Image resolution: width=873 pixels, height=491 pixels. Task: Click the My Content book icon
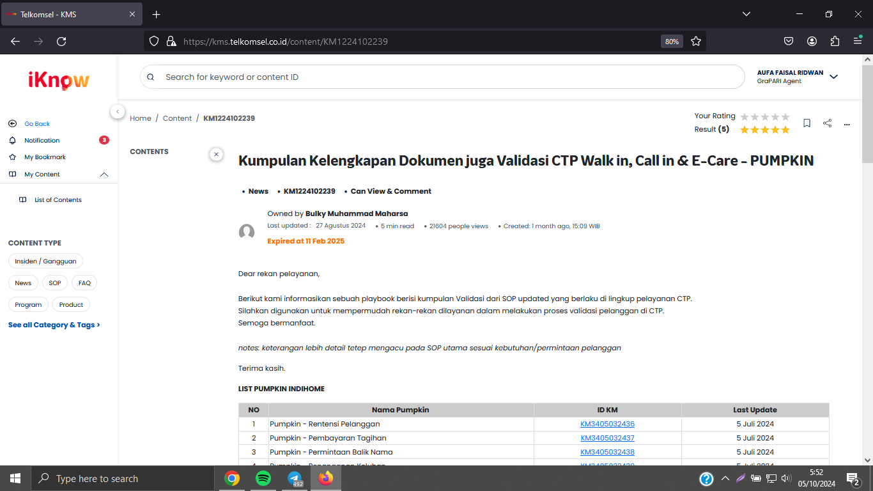pos(12,174)
